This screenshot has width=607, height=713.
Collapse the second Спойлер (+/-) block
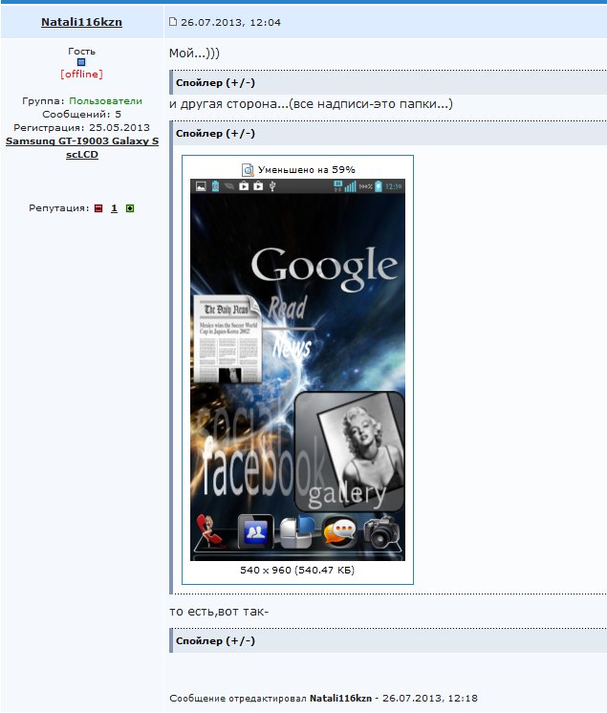[x=215, y=133]
